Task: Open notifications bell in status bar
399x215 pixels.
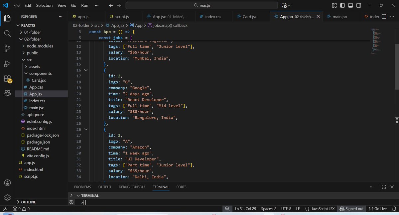Action: [x=394, y=209]
